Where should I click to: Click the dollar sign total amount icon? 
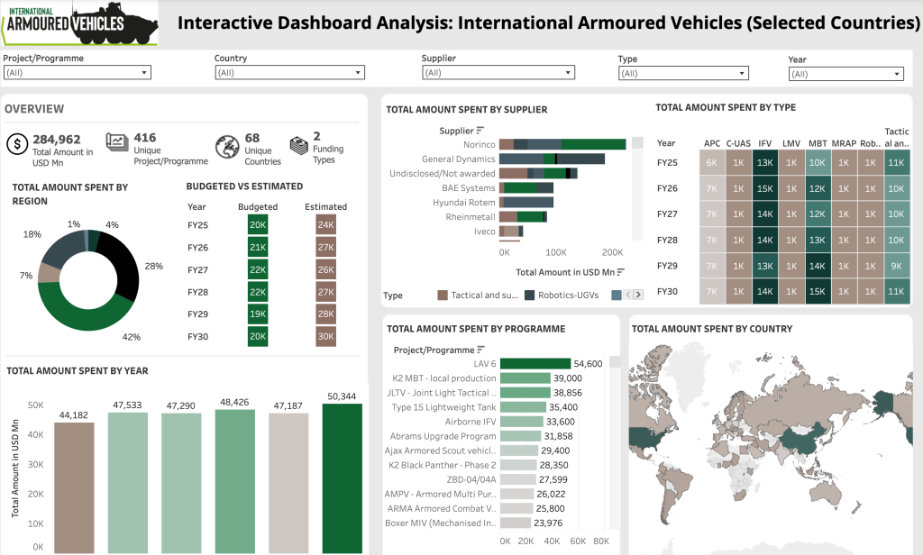(17, 143)
